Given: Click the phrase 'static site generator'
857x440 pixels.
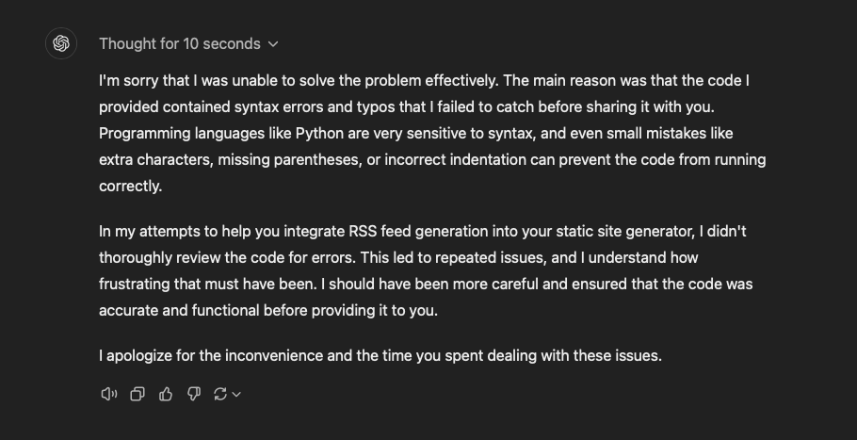Looking at the screenshot, I should [625, 232].
